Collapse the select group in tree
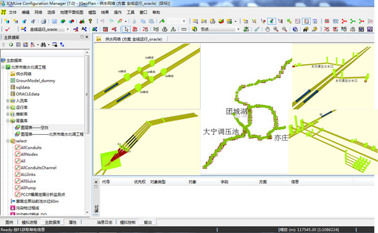378x233 pixels. (x=7, y=141)
